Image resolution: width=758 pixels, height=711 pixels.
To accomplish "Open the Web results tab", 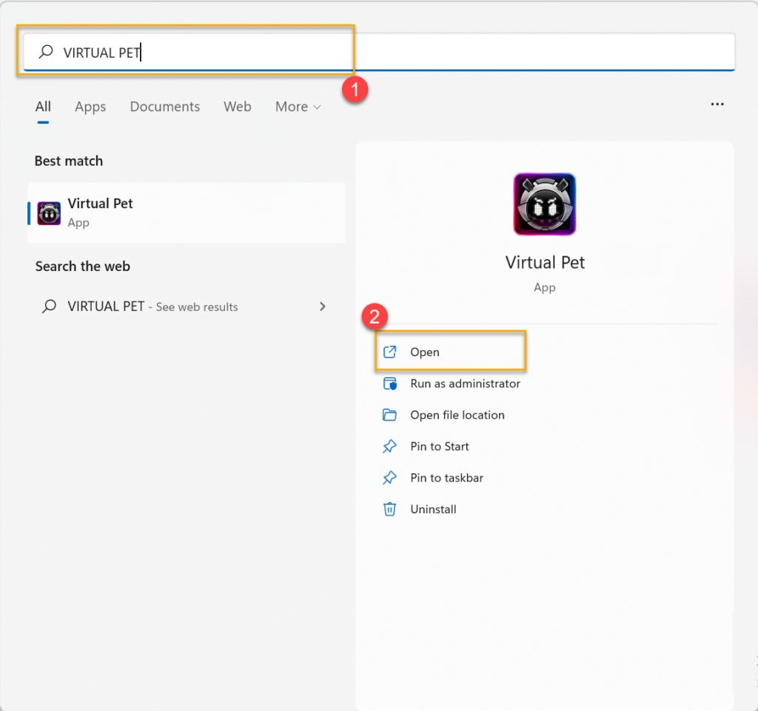I will (x=237, y=107).
